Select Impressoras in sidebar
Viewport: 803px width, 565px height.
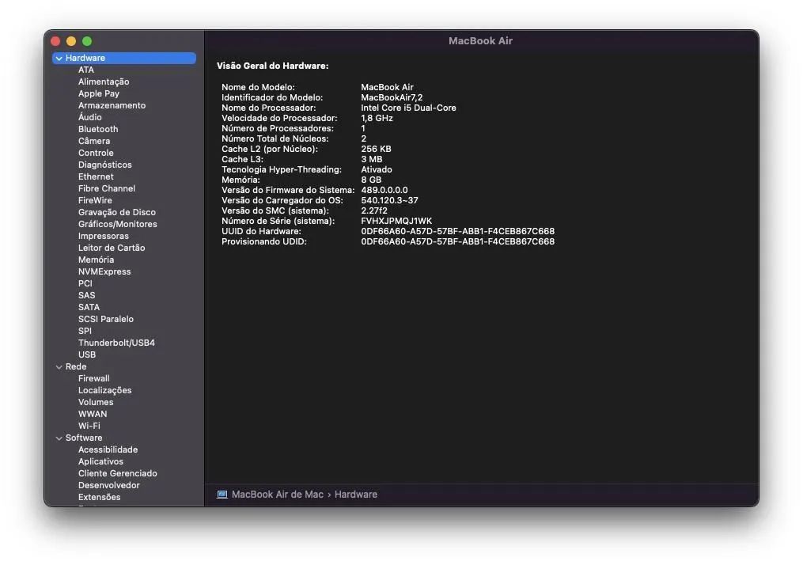(103, 236)
